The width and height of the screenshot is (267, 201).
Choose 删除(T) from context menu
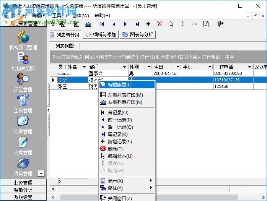127,149
